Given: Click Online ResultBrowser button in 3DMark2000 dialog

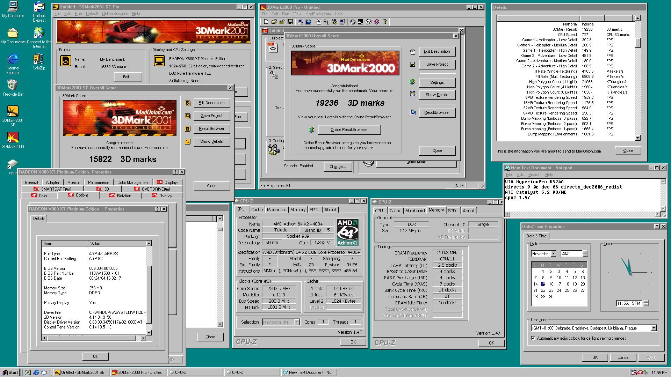Looking at the screenshot, I should 349,130.
